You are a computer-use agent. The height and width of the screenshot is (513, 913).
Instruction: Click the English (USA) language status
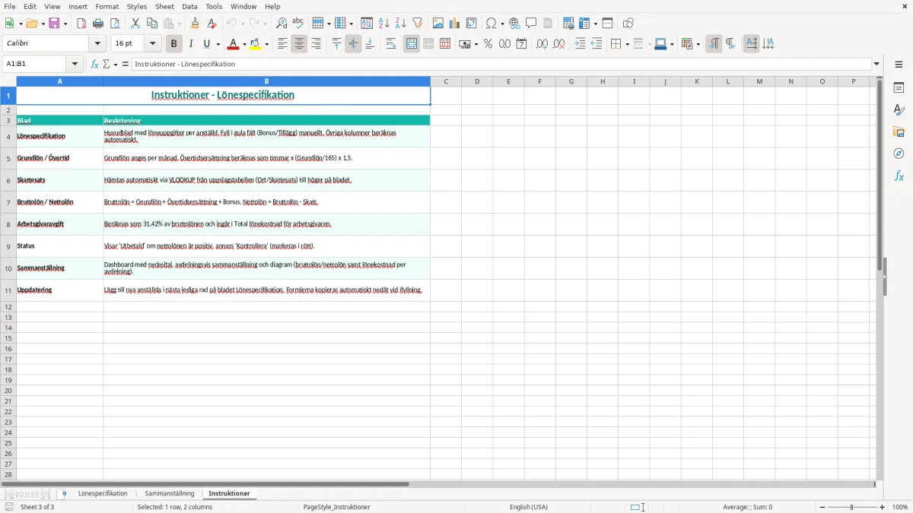pos(528,507)
